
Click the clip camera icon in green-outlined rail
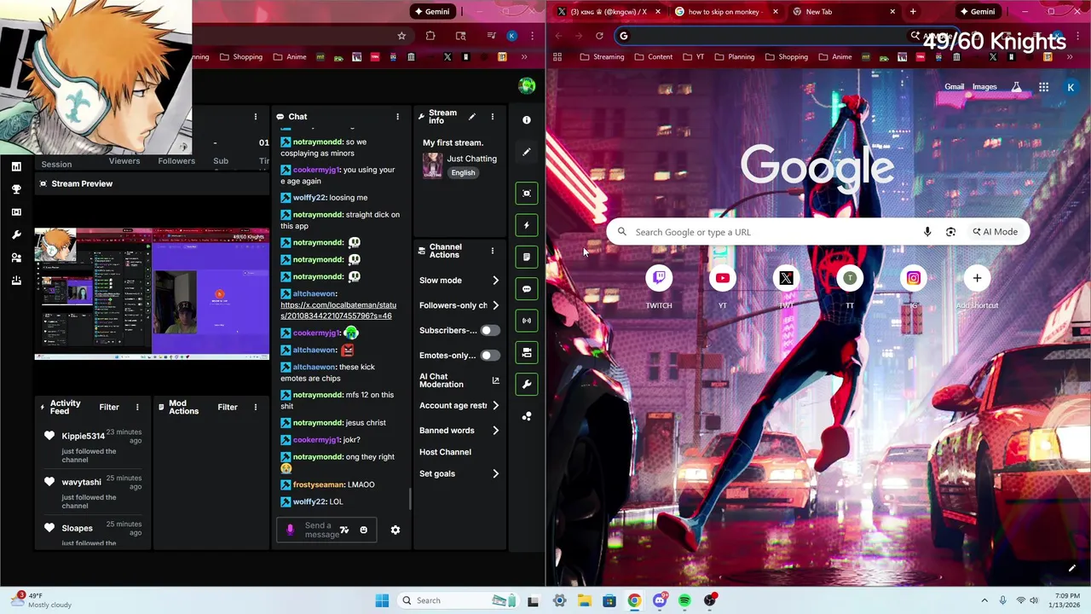pos(527,194)
